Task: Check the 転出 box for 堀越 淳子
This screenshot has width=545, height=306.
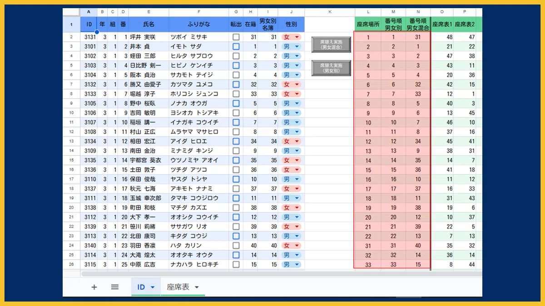Action: pos(236,94)
